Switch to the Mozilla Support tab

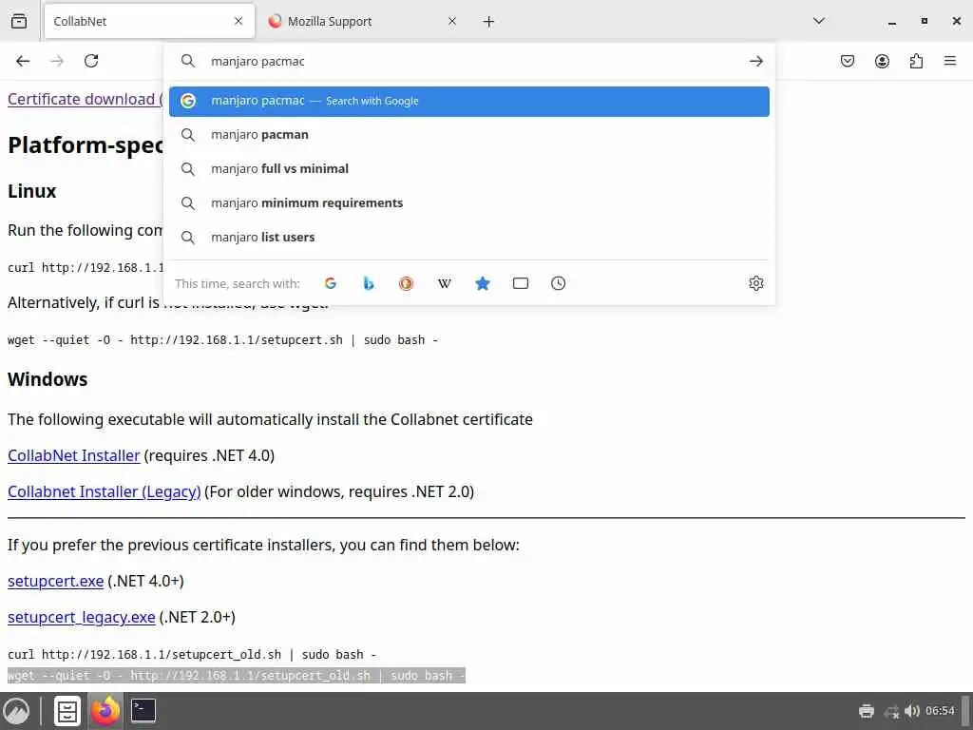coord(363,21)
